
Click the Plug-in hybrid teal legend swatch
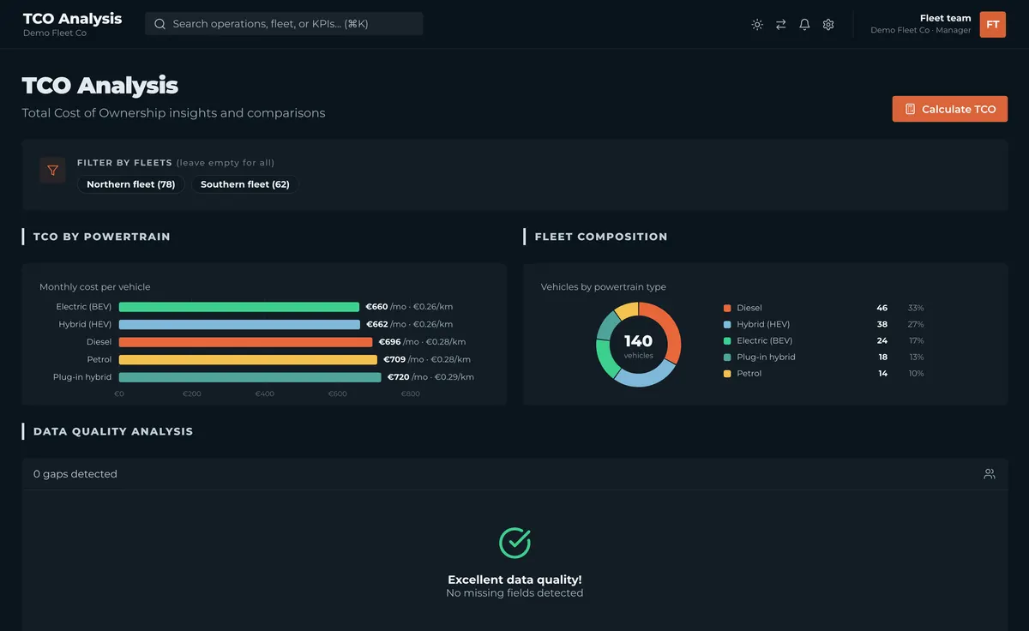click(x=727, y=357)
